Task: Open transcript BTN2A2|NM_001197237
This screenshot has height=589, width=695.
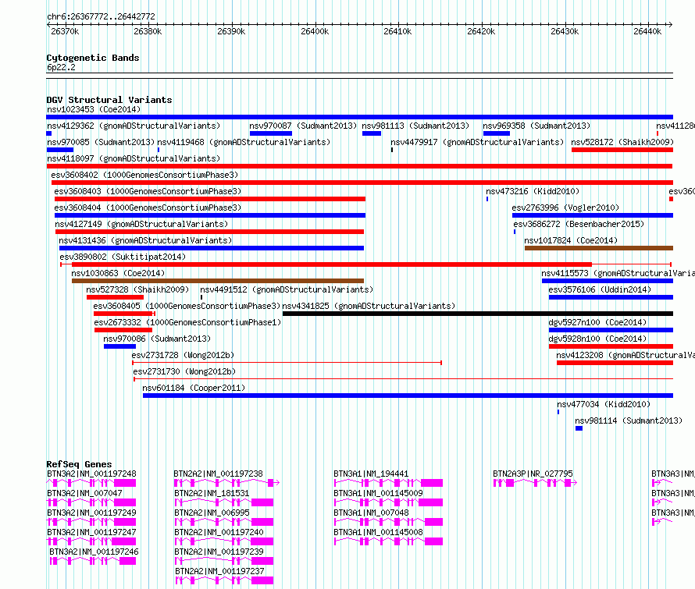Action: (220, 571)
